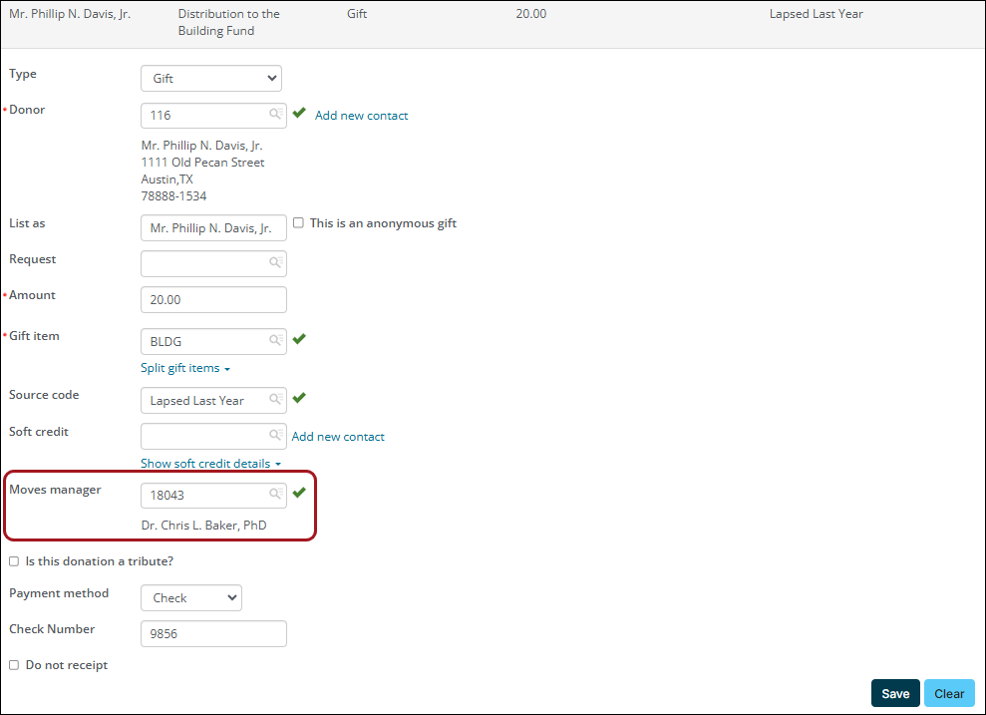
Task: Check This is an anonymous gift
Action: pyautogui.click(x=299, y=222)
